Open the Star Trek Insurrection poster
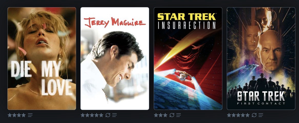Viewport: 299px width, 123px height. pos(188,59)
